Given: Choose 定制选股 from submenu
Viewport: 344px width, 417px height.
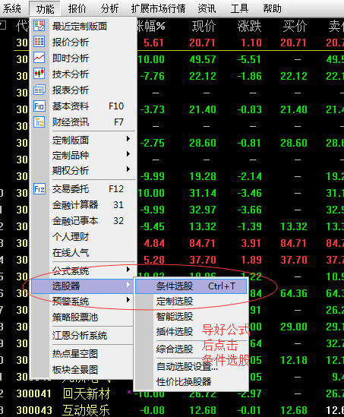Looking at the screenshot, I should point(191,302).
